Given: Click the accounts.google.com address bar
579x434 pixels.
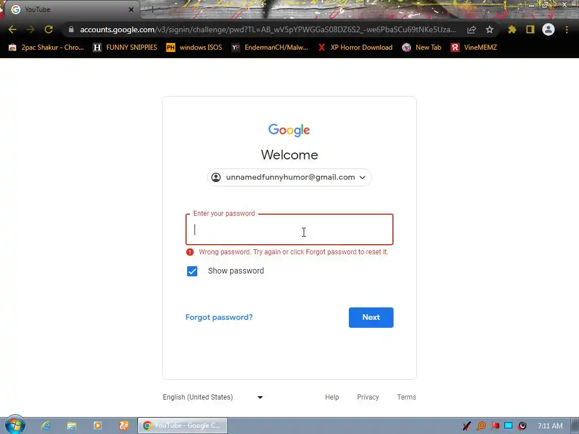Looking at the screenshot, I should click(x=267, y=29).
